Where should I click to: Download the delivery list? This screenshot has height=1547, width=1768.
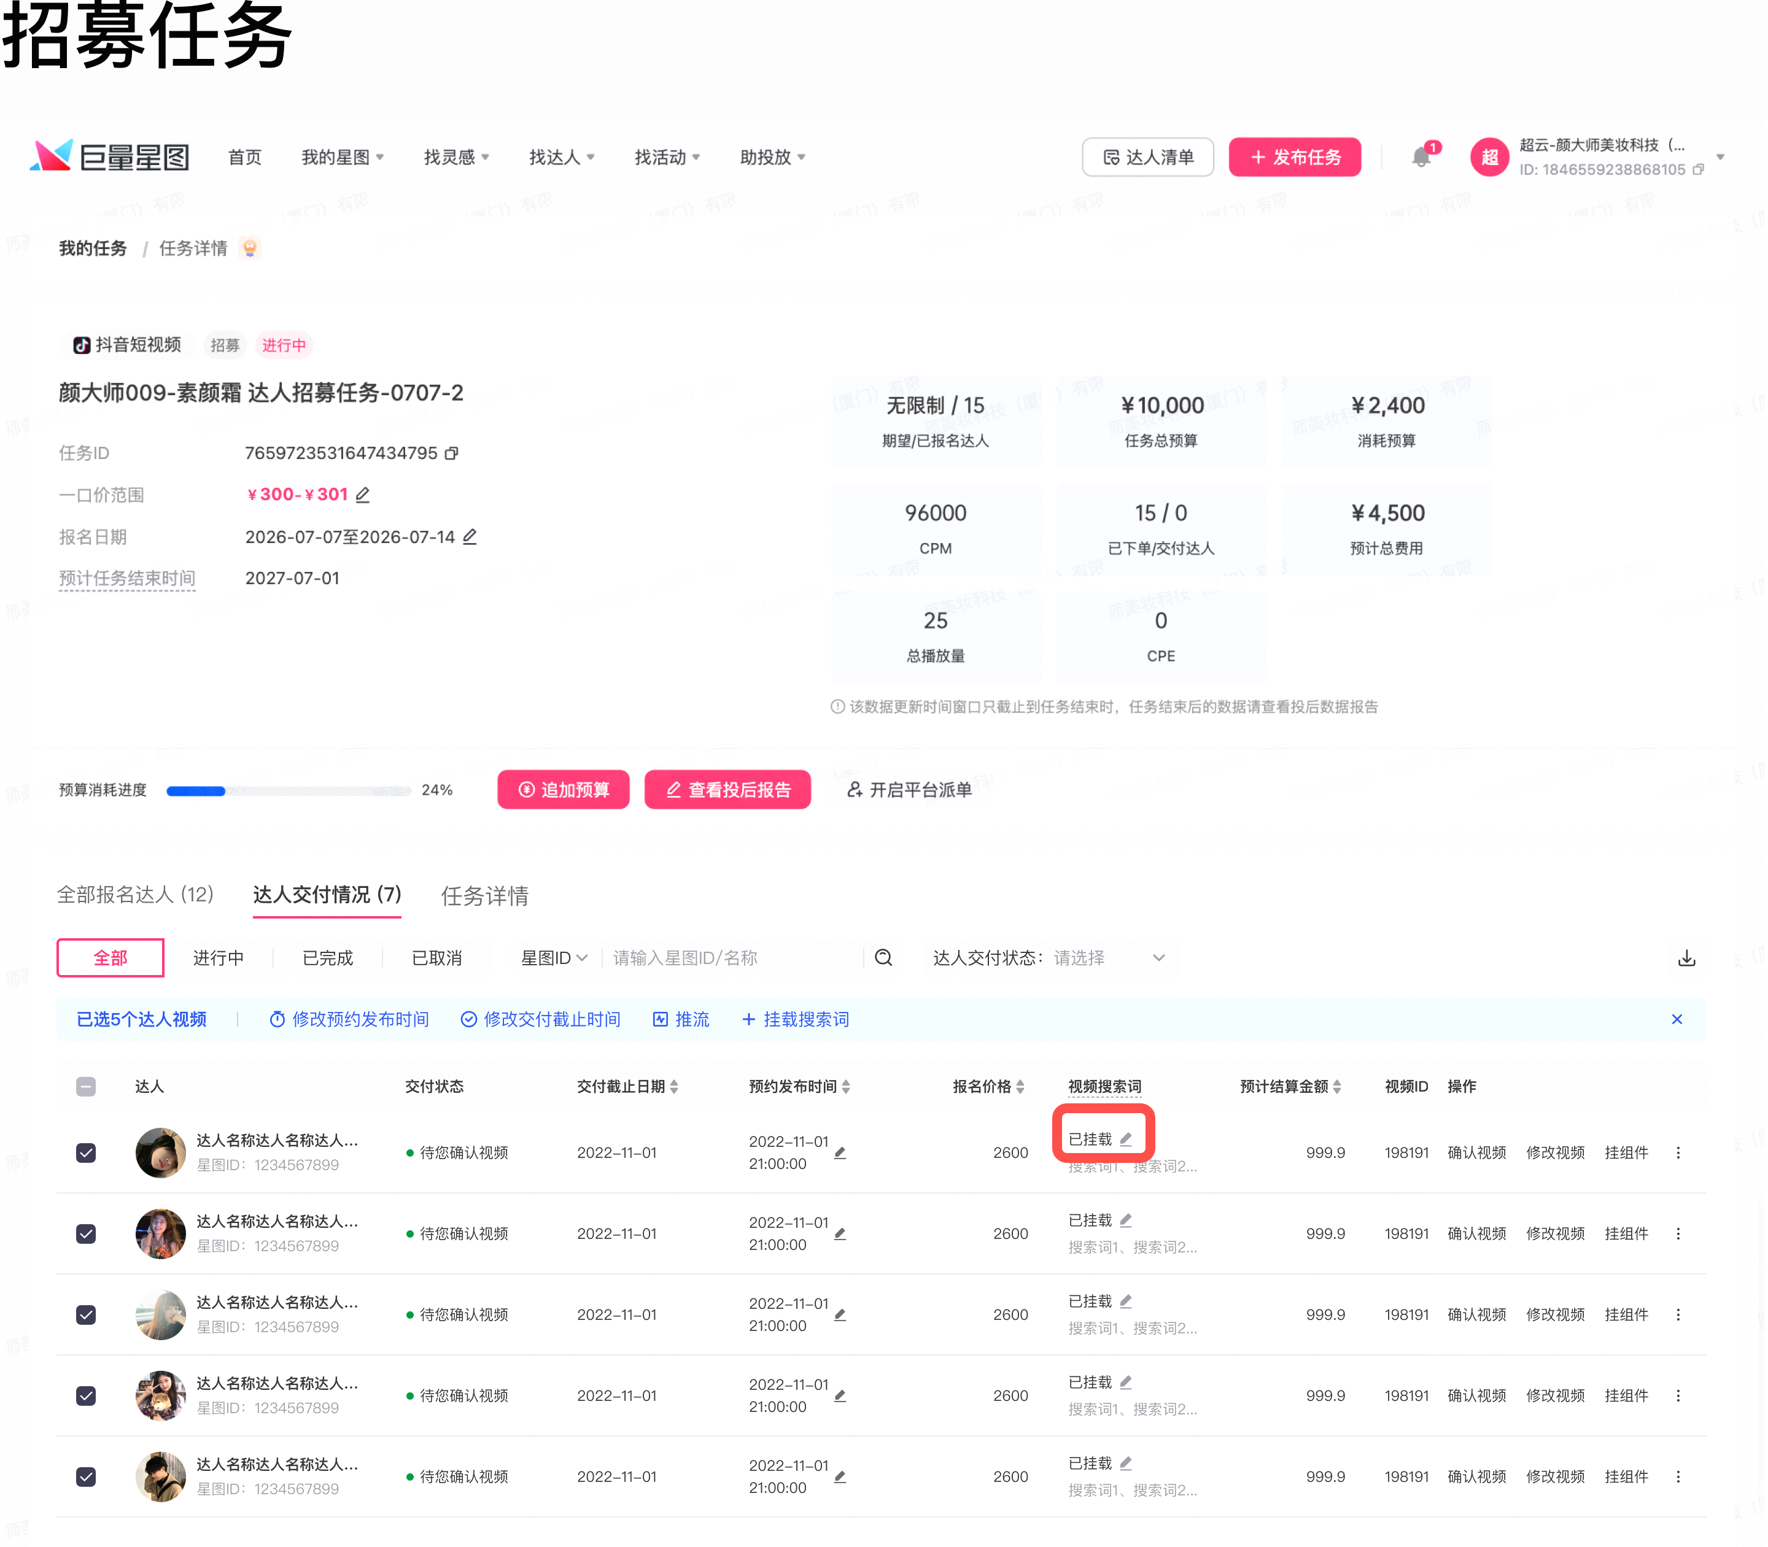pyautogui.click(x=1686, y=959)
